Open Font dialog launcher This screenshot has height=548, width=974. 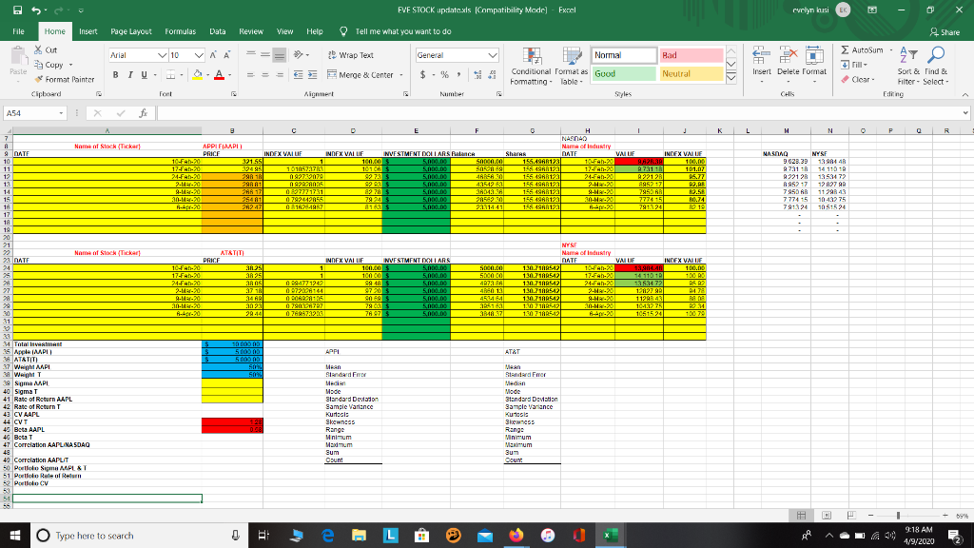click(234, 94)
